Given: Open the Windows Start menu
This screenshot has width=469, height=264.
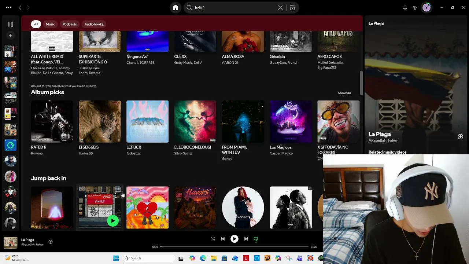Looking at the screenshot, I should pos(116,258).
